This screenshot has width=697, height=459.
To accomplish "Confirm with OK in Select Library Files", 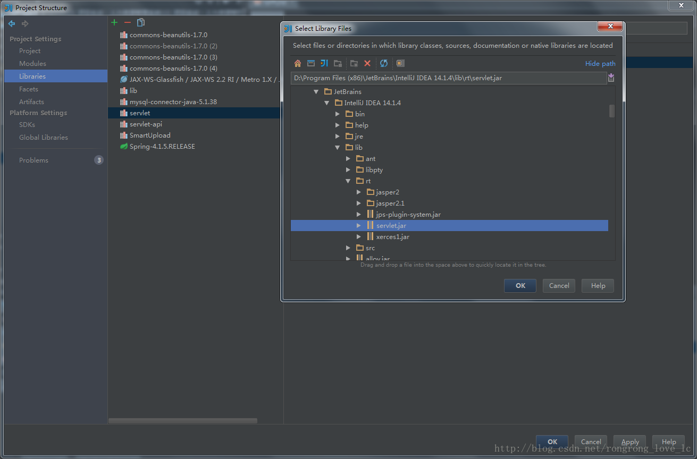I will [520, 286].
